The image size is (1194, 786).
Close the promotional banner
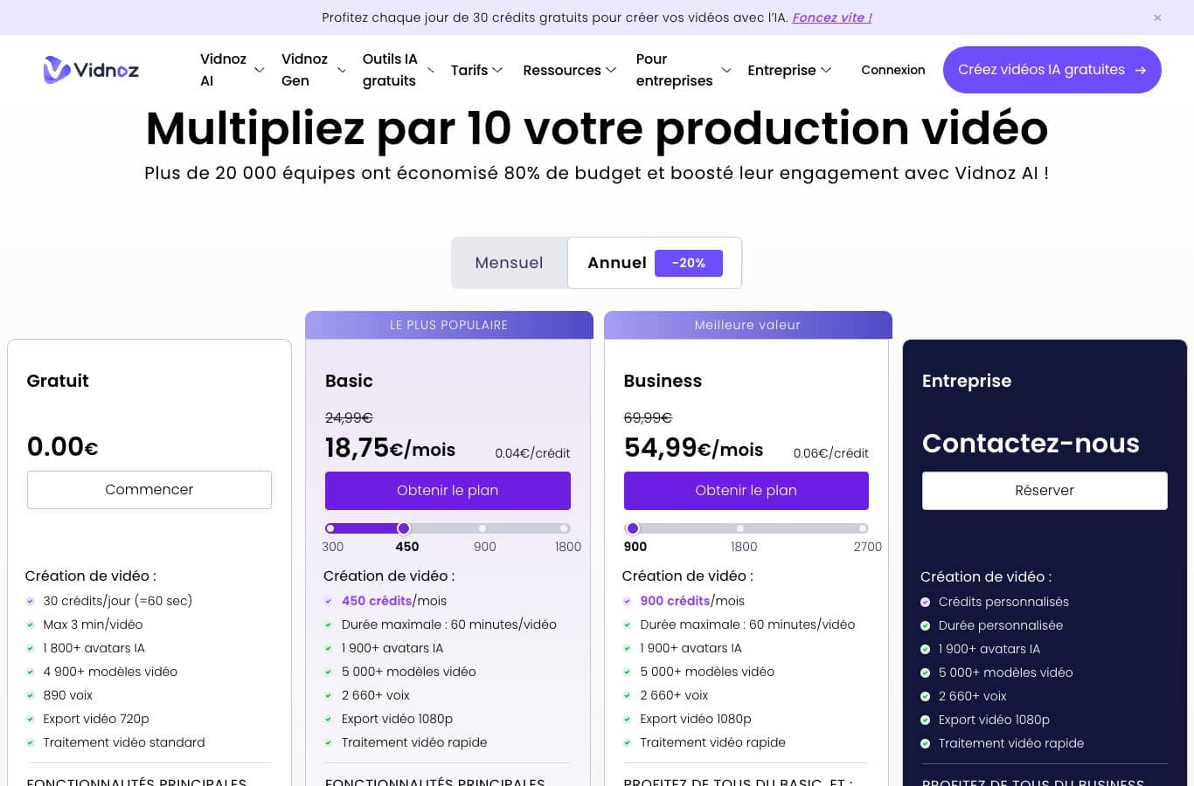click(1157, 17)
